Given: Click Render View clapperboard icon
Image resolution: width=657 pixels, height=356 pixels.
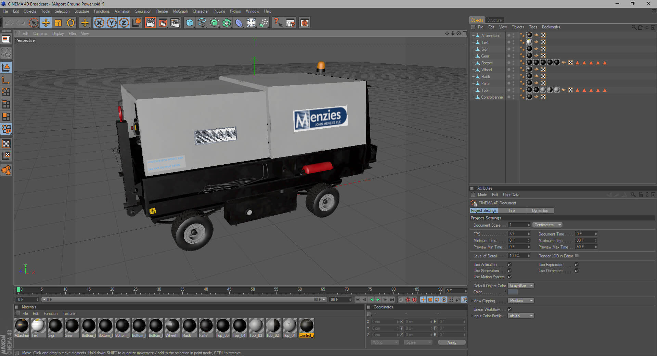Looking at the screenshot, I should [150, 23].
